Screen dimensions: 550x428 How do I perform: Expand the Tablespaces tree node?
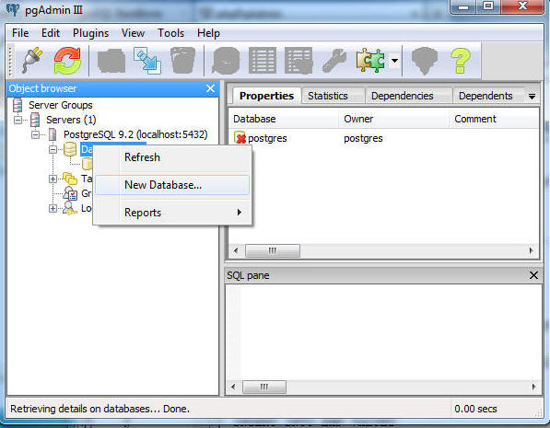53,179
